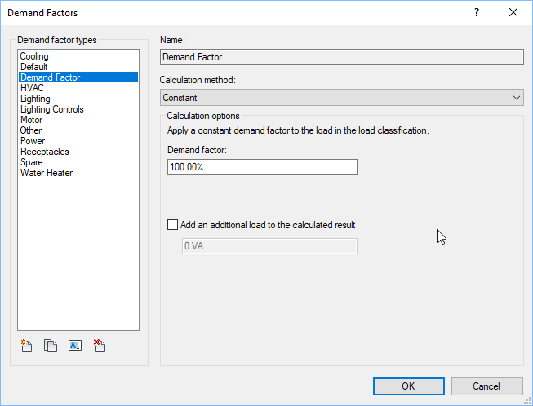This screenshot has height=406, width=533.
Task: Click the Help question mark button
Action: pos(477,13)
